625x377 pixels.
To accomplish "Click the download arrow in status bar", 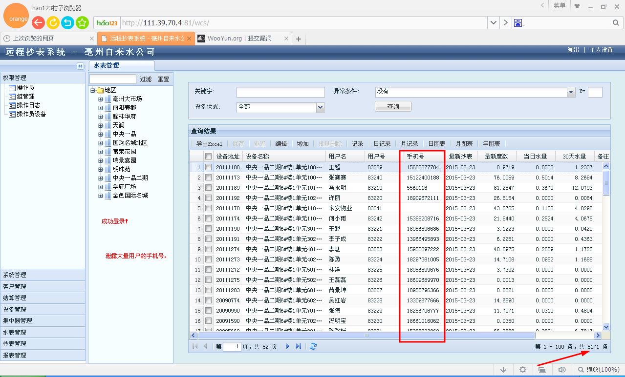I will tap(503, 370).
